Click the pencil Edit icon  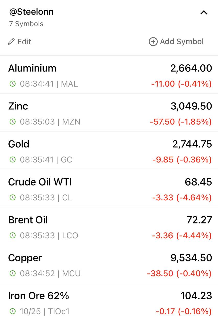[11, 42]
